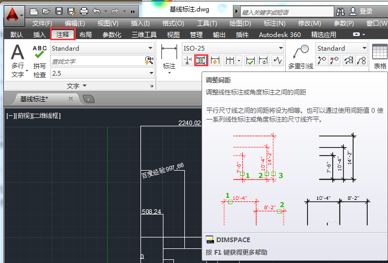Open the 插入(I) menu
Image resolution: width=388 pixels, height=263 pixels.
point(140,23)
